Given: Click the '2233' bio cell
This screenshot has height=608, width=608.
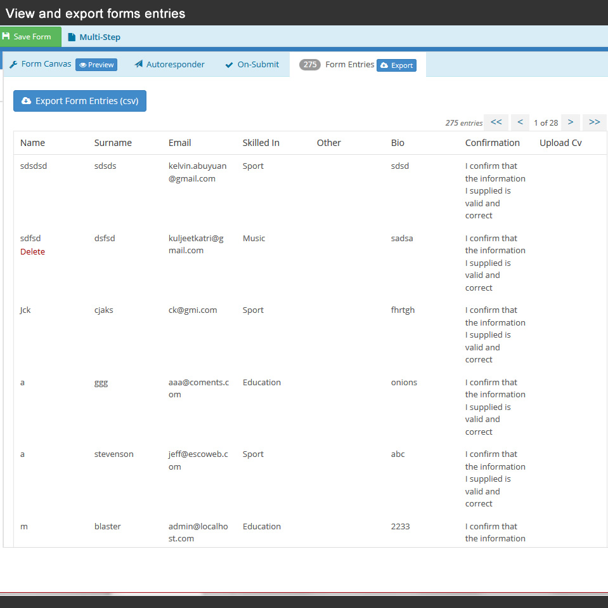Looking at the screenshot, I should tap(400, 527).
